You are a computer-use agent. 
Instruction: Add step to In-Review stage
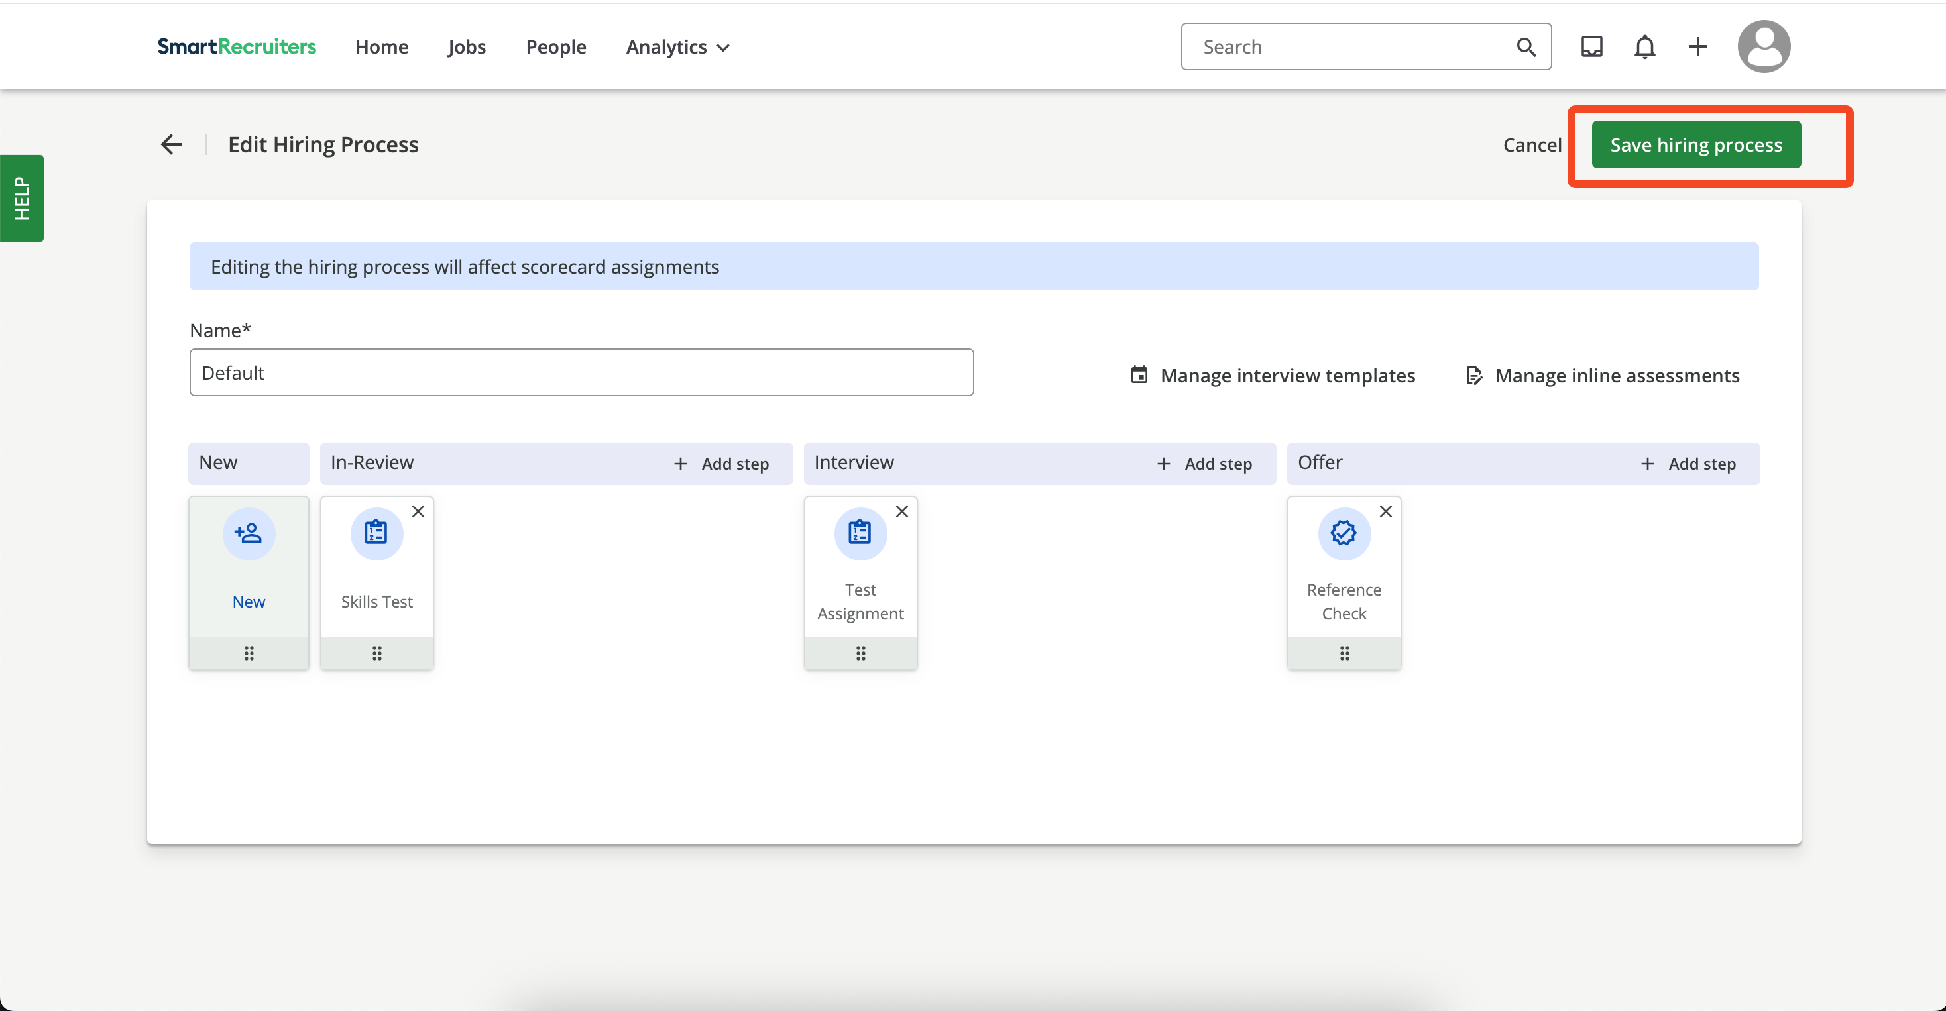pyautogui.click(x=720, y=464)
